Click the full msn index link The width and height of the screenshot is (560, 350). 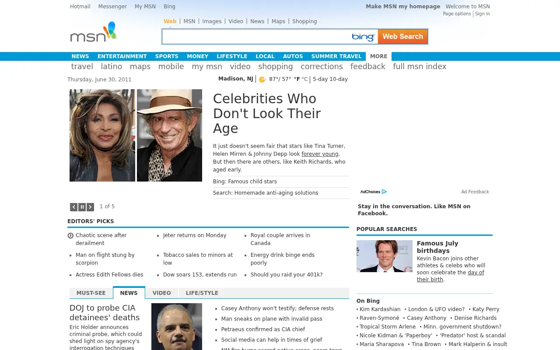420,66
